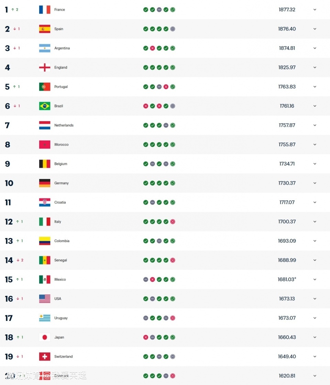Image resolution: width=330 pixels, height=385 pixels.
Task: Click the Switzerland flag icon
Action: [45, 357]
